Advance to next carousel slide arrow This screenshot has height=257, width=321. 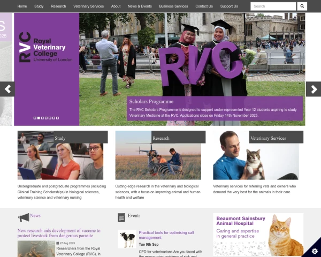[314, 89]
